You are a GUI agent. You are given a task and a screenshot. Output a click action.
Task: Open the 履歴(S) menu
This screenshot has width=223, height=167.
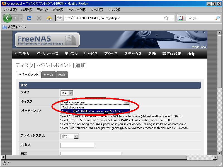58,10
